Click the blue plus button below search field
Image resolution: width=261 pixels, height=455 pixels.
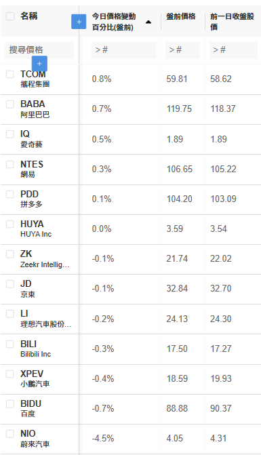click(39, 64)
